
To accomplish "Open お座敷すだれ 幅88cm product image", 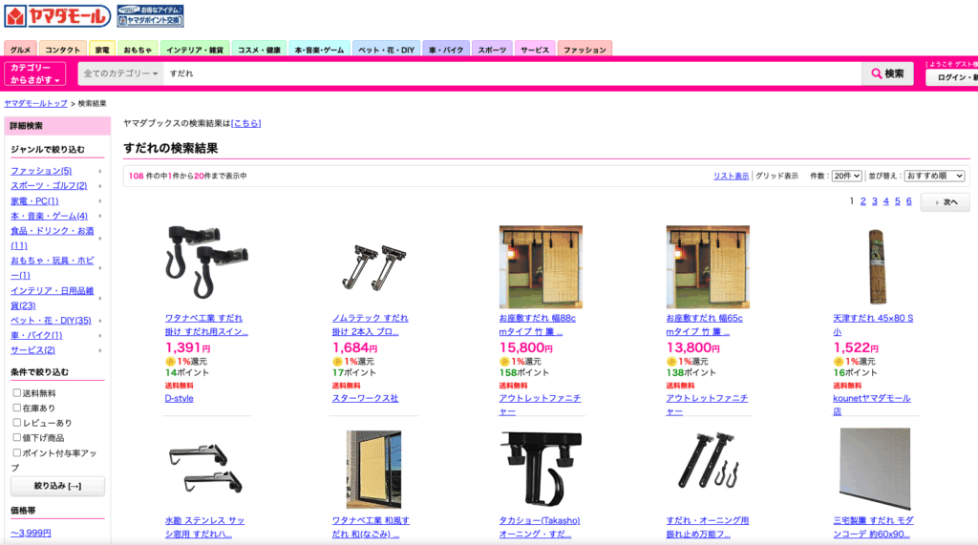I will pyautogui.click(x=541, y=267).
